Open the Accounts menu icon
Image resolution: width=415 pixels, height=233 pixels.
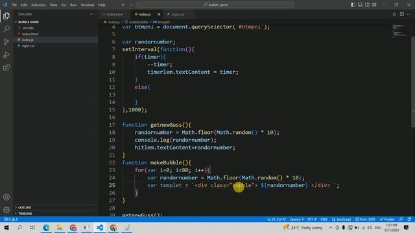pos(6,197)
